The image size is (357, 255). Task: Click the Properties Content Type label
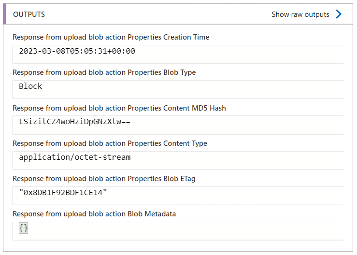click(x=110, y=143)
